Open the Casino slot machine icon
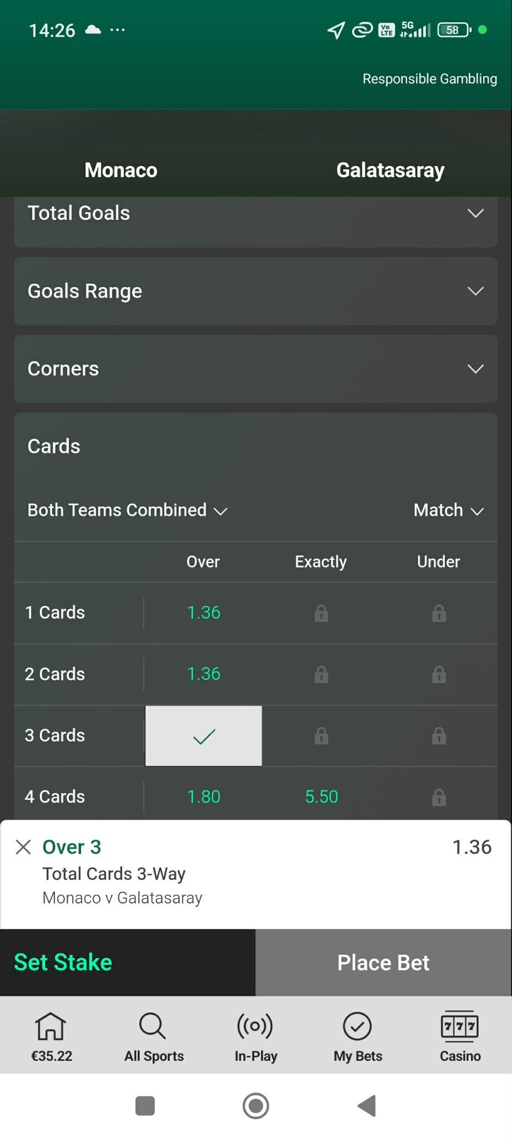Screen dimensions: 512x1138 point(460,1036)
